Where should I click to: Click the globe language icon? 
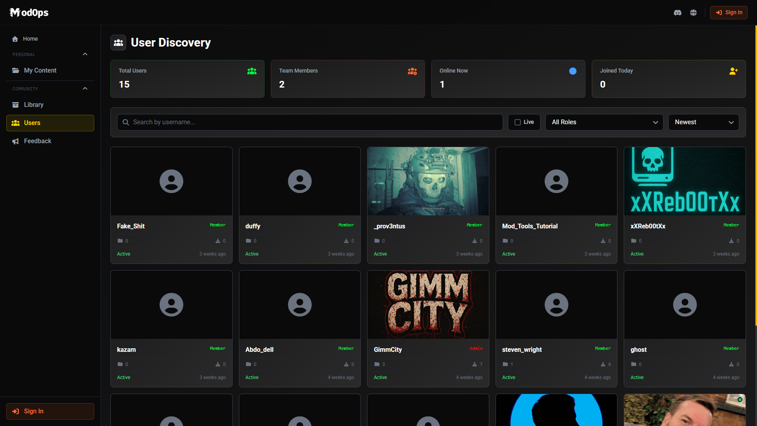(x=693, y=12)
